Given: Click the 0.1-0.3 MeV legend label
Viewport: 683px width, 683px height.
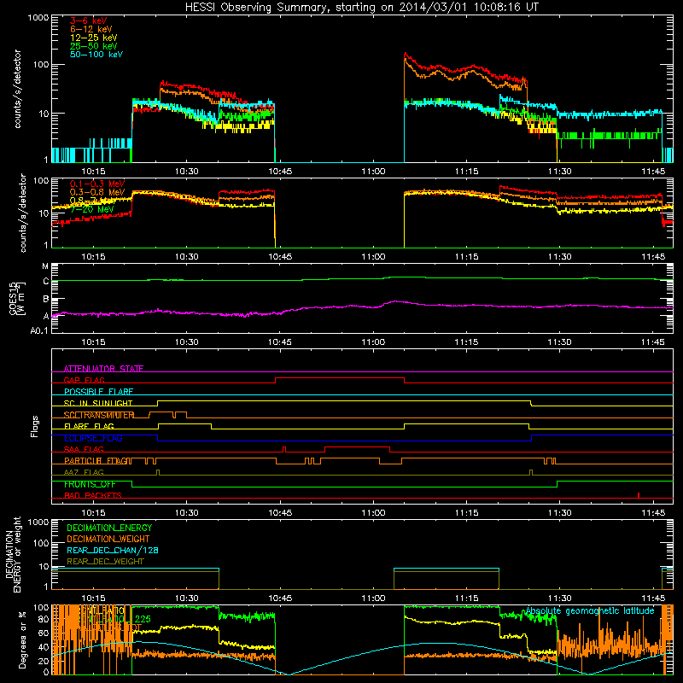Looking at the screenshot, I should 97,184.
